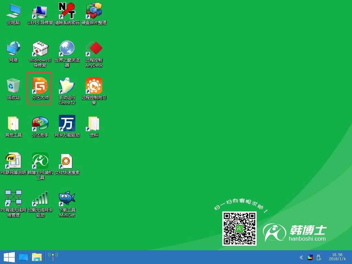
Task: Open 分区大师 partition tool highlighted in red
Action: click(39, 87)
